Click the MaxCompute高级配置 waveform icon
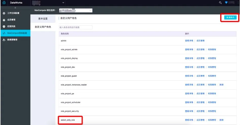The height and width of the screenshot is (125, 240). 4,33
